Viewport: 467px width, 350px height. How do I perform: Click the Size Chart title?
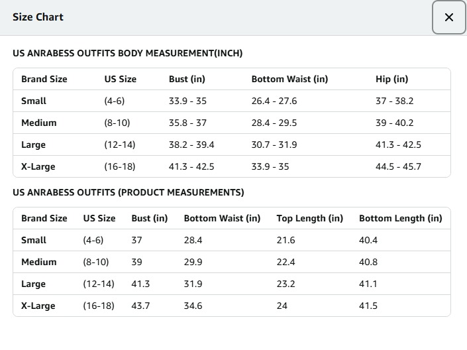38,17
